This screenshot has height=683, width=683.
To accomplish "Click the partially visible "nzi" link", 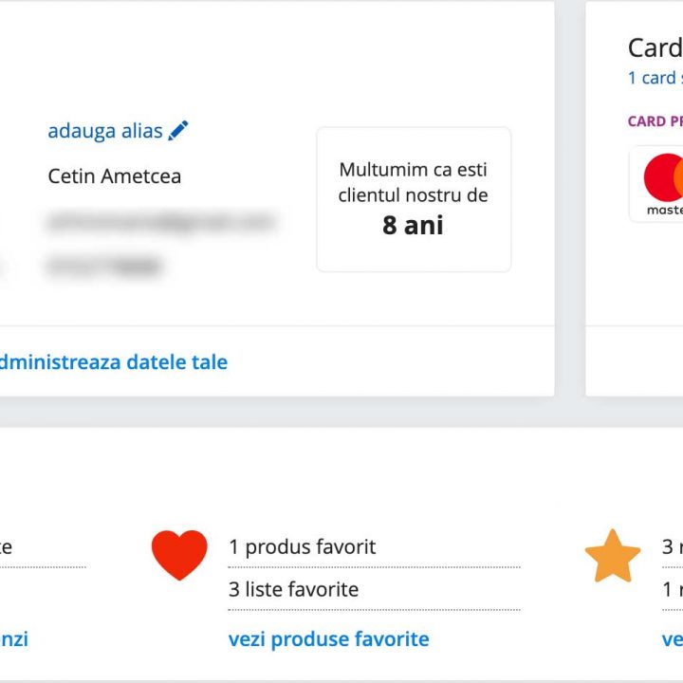I will click(x=14, y=639).
